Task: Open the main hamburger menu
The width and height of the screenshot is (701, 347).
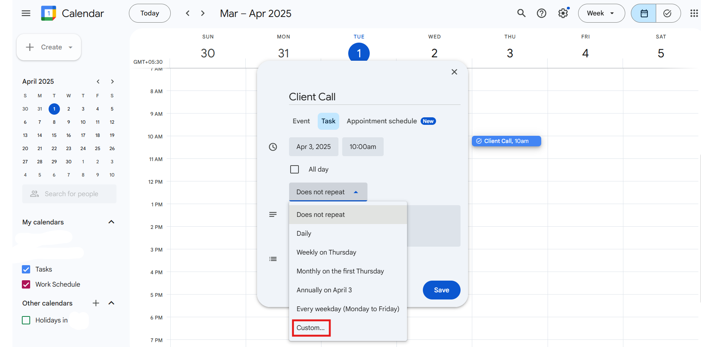Action: coord(26,13)
